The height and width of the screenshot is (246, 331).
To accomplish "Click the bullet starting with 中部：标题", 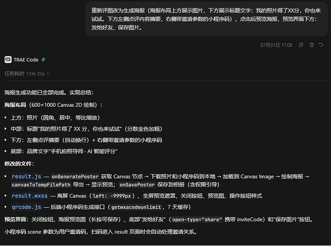I will pyautogui.click(x=87, y=129).
